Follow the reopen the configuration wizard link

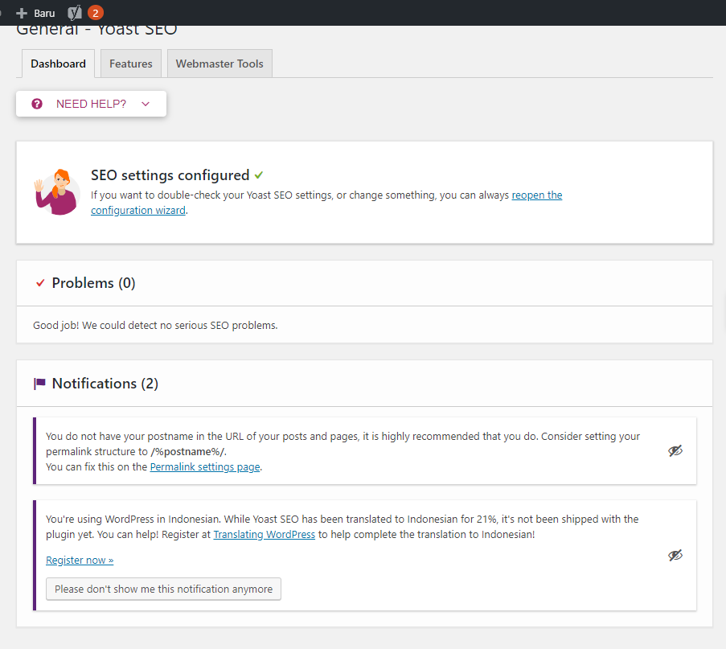(326, 203)
